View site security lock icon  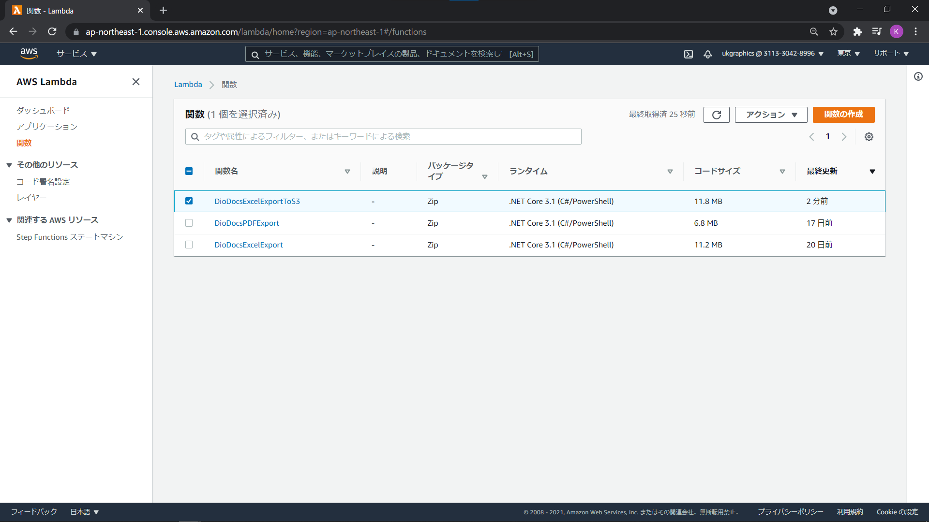[x=76, y=32]
